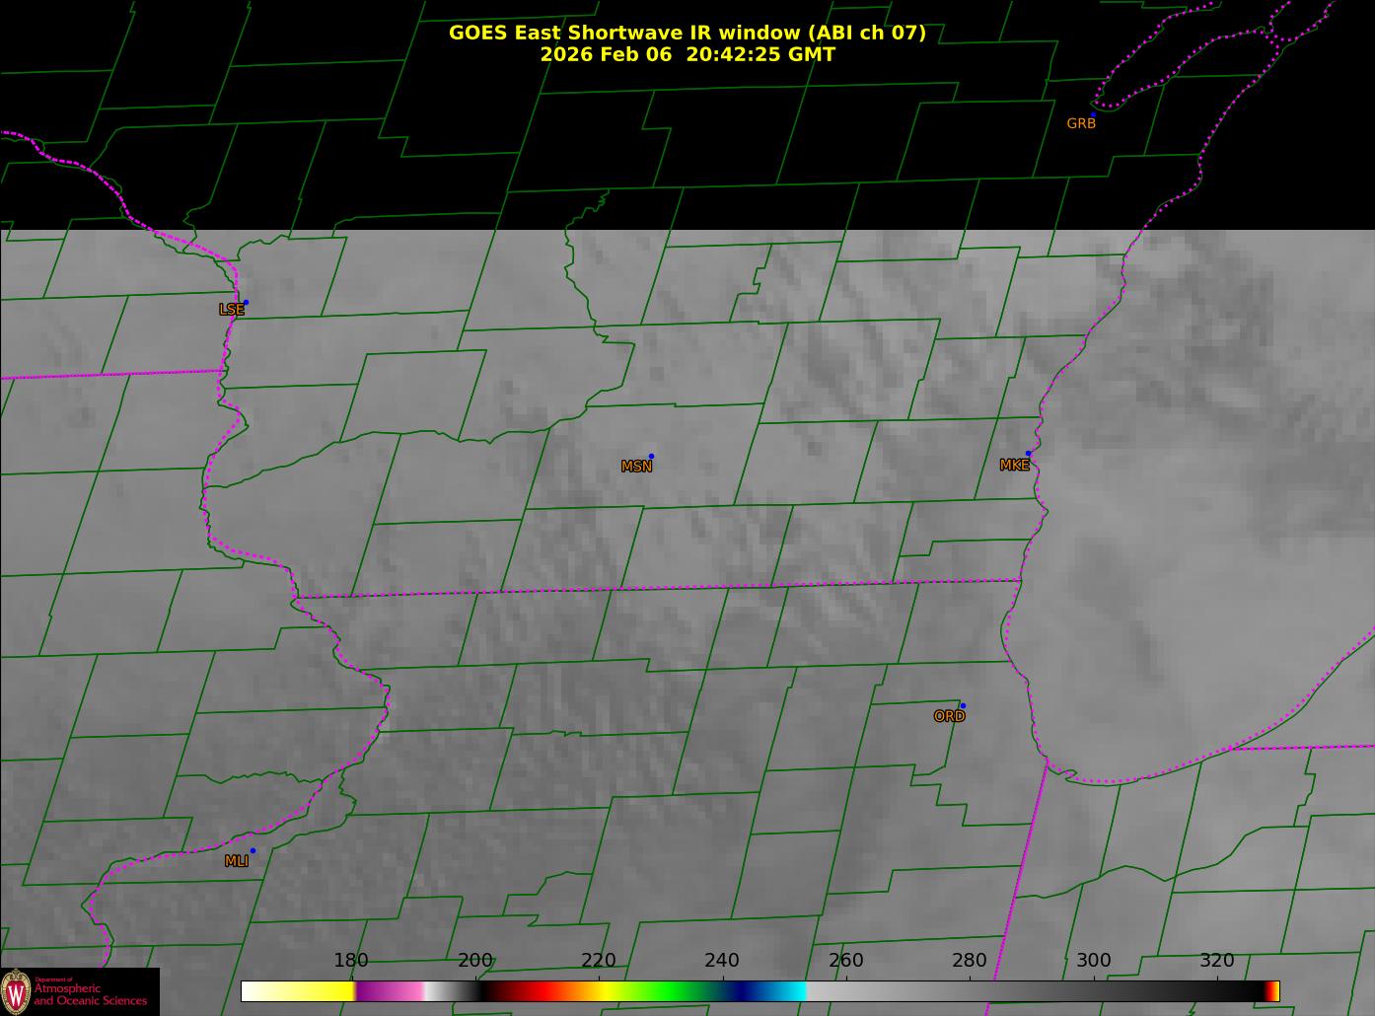This screenshot has height=1016, width=1375.
Task: Pick the cyan segment of the colorbar
Action: pos(789,990)
